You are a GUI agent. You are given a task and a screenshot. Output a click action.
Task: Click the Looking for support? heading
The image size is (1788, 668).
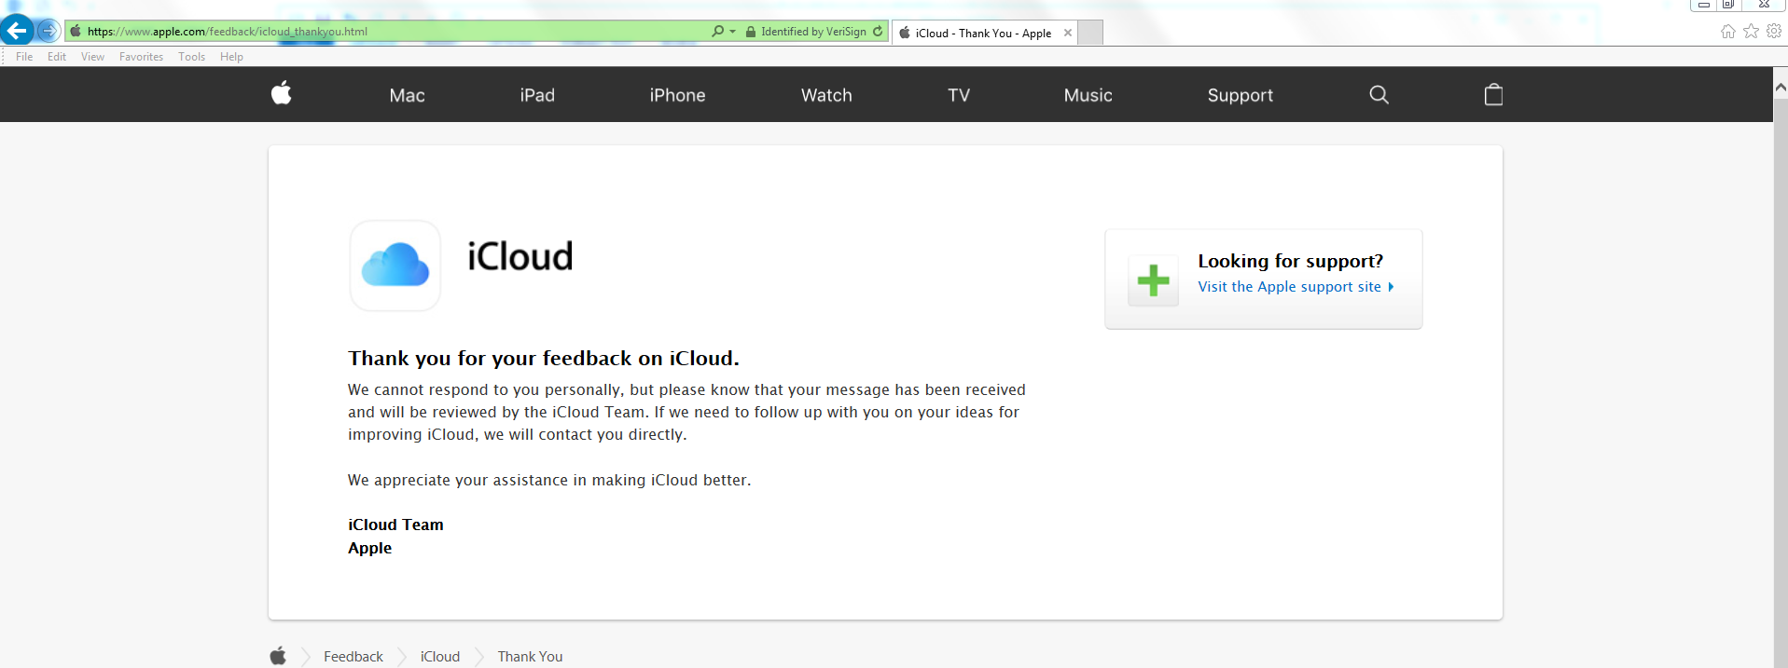click(1290, 261)
